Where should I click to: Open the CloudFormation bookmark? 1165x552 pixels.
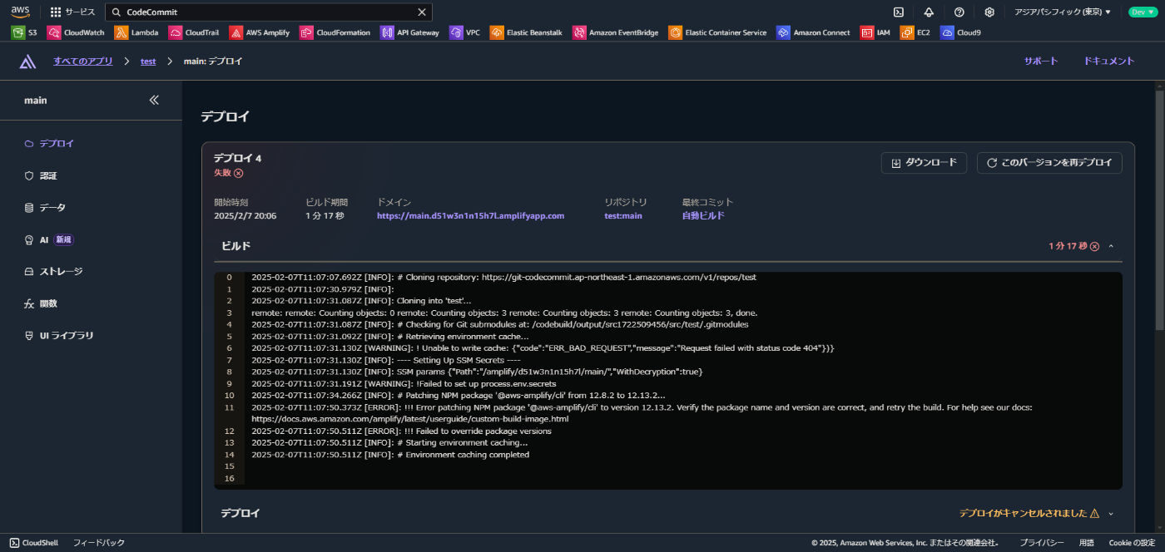click(335, 32)
